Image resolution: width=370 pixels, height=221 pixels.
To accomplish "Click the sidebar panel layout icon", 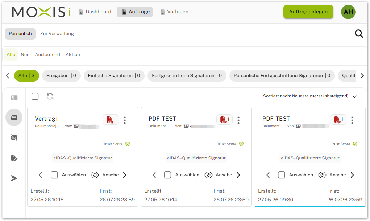I will 14,98.
